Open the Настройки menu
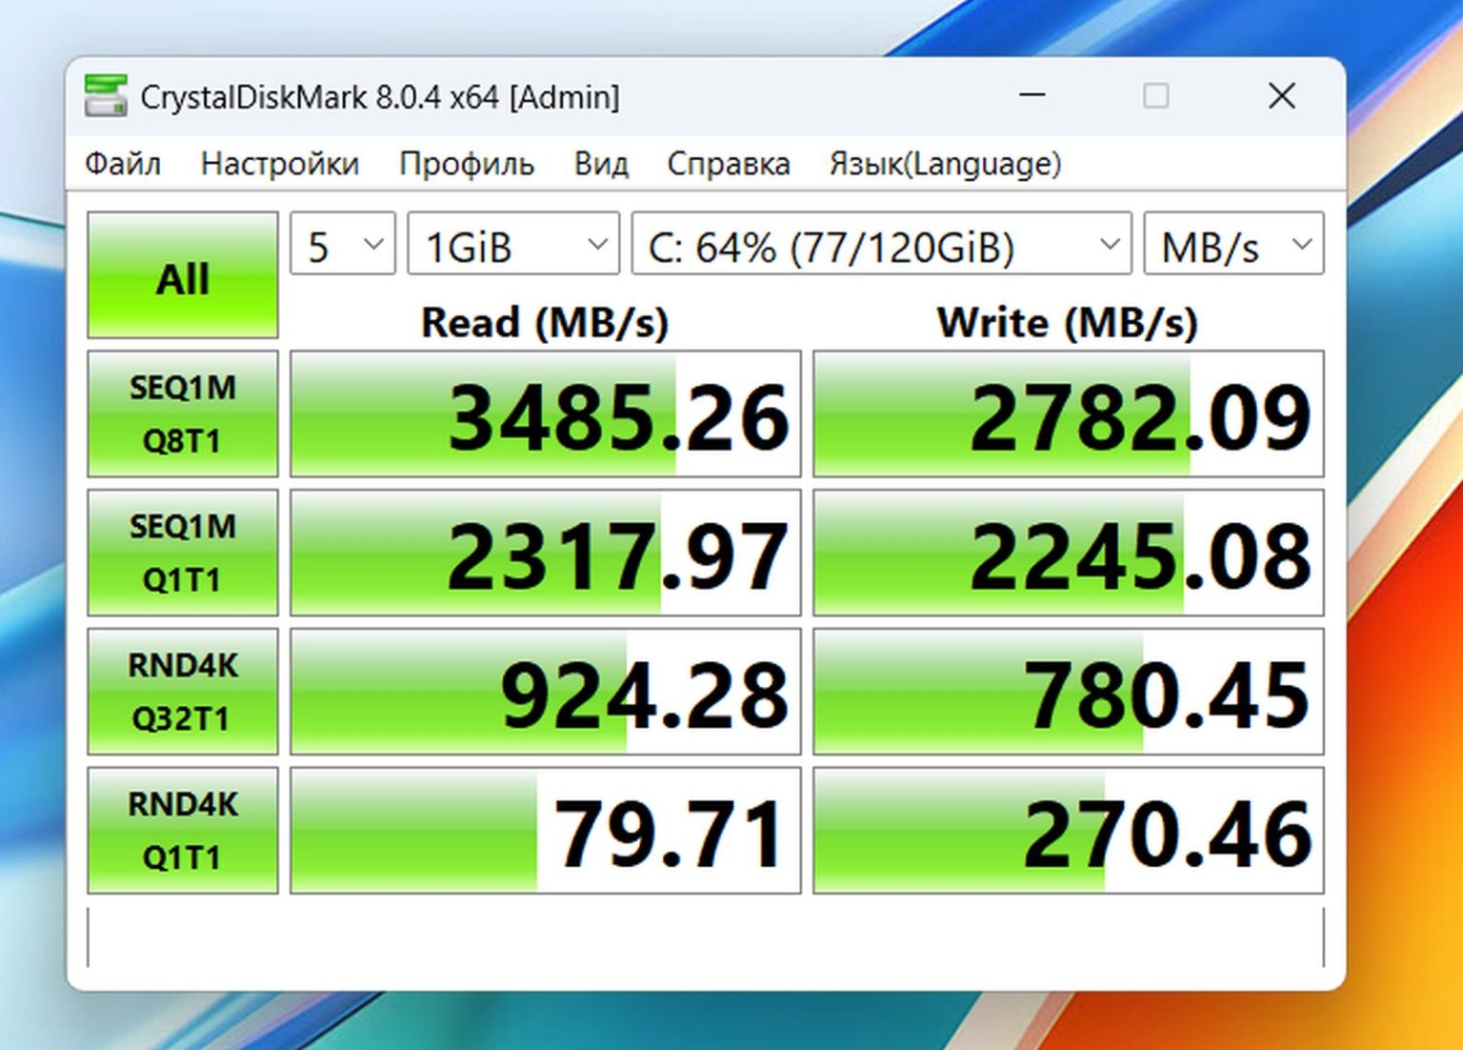 (280, 164)
